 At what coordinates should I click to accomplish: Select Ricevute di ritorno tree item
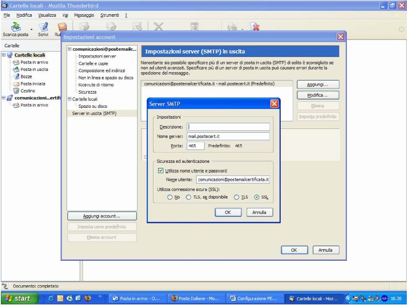pos(96,85)
